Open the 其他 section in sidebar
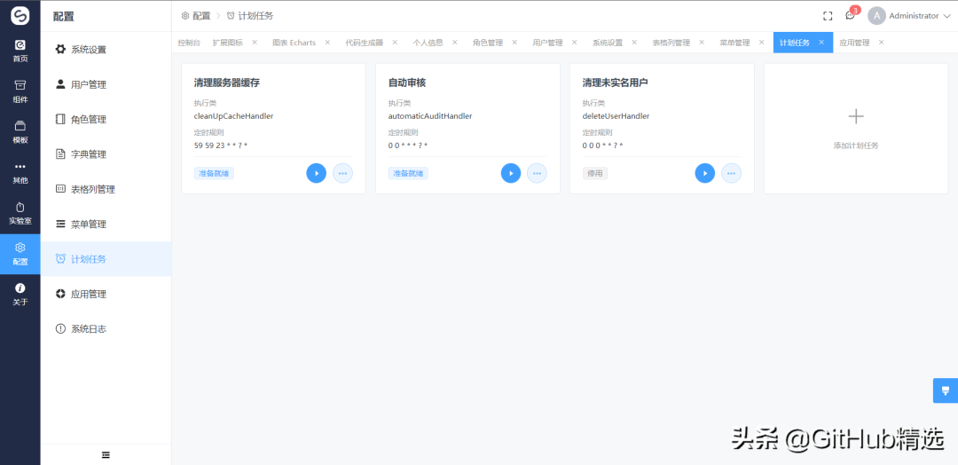 pos(20,173)
